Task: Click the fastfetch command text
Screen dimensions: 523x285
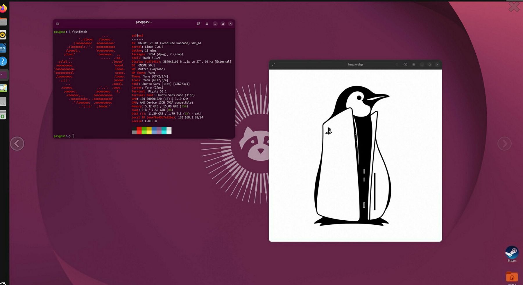Action: click(79, 32)
